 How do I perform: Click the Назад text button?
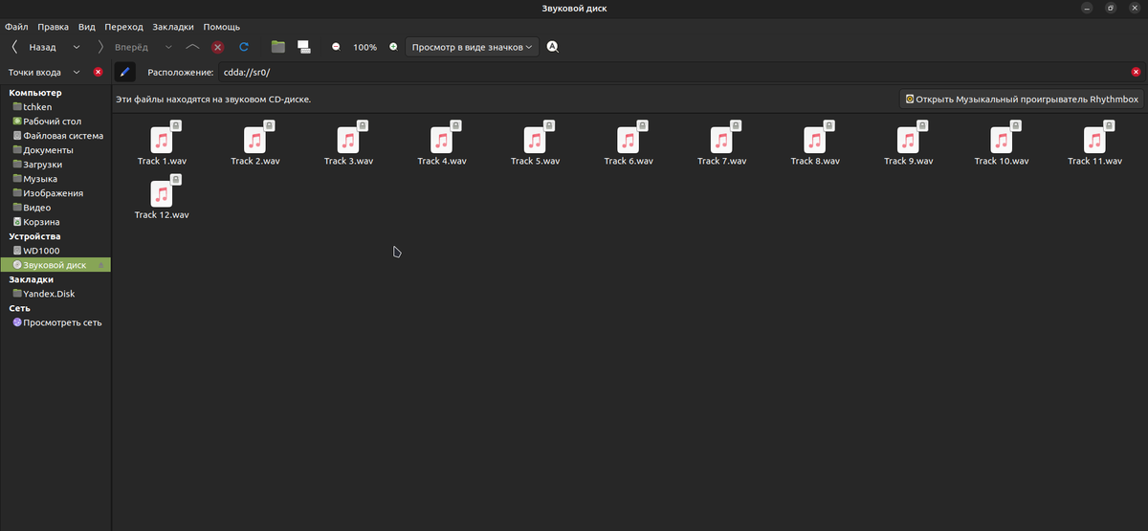pos(42,47)
